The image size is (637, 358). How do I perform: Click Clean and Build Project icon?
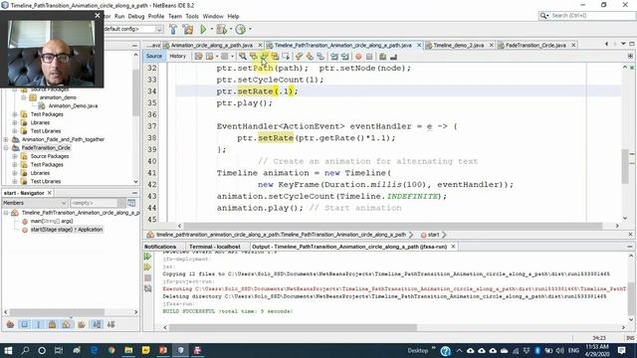[188, 29]
